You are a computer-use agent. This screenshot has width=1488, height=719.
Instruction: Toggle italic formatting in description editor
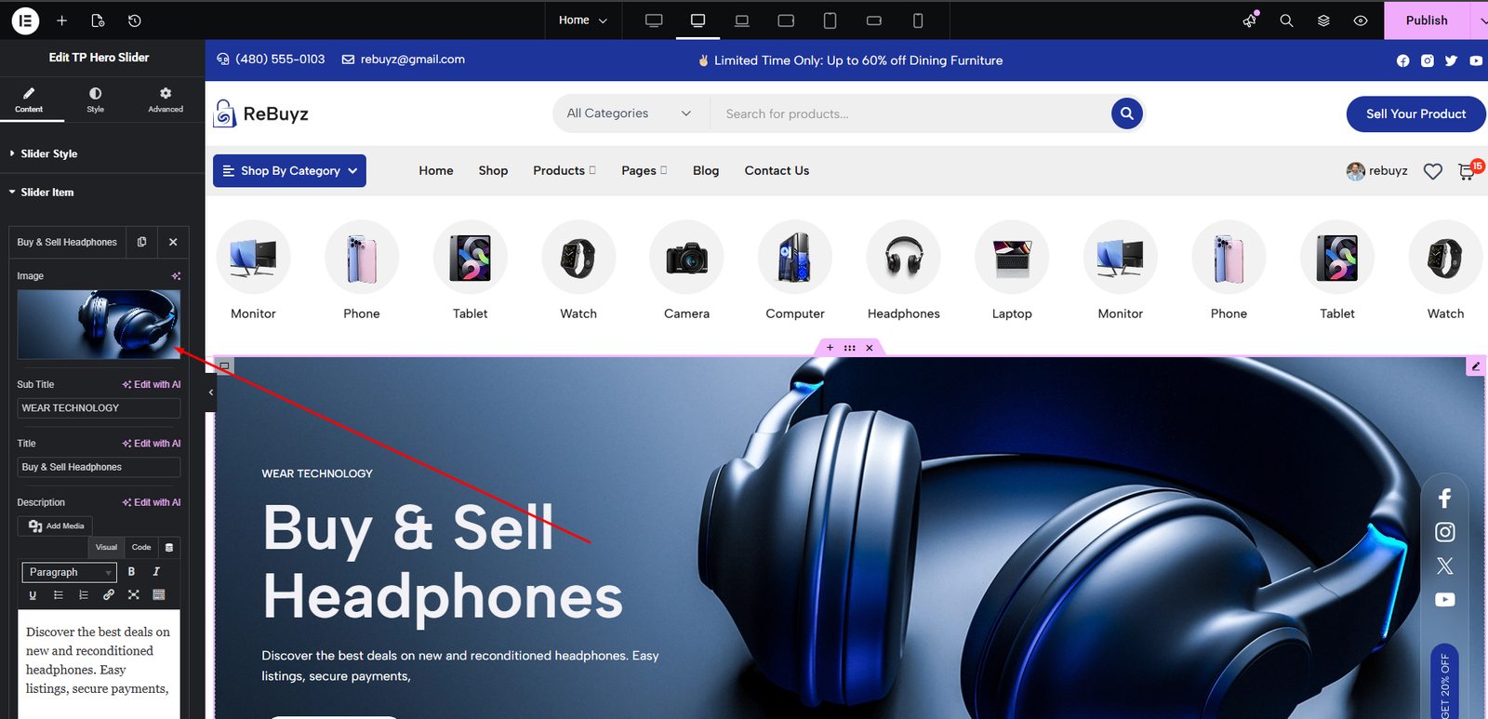[x=156, y=572]
